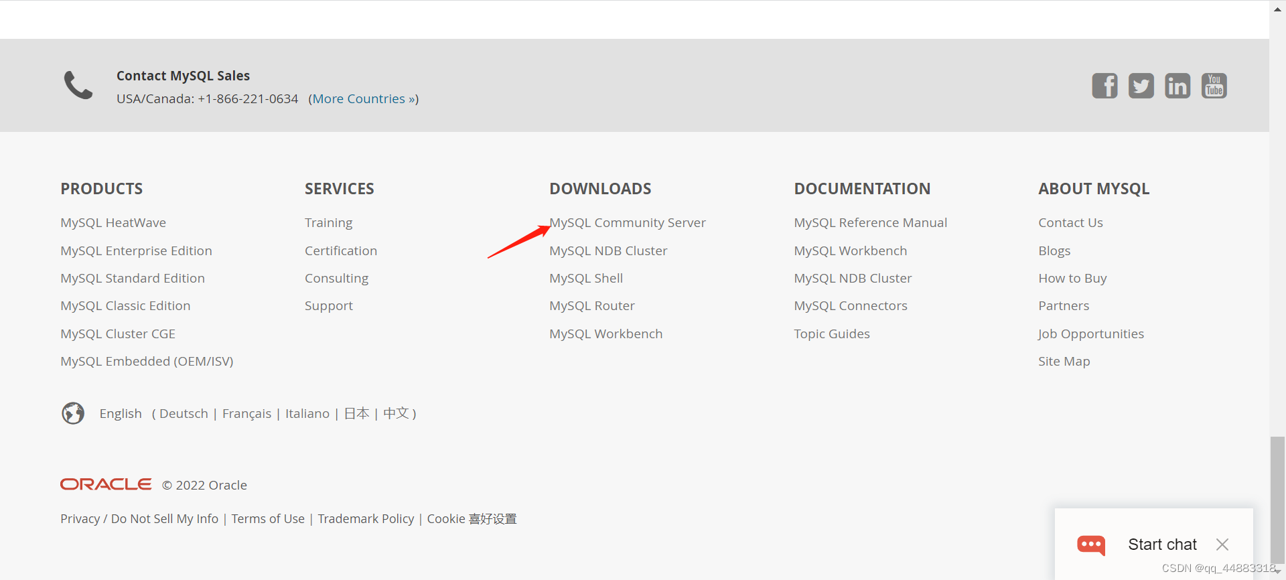The height and width of the screenshot is (580, 1286).
Task: Click the red chat bubble icon
Action: pos(1091,545)
